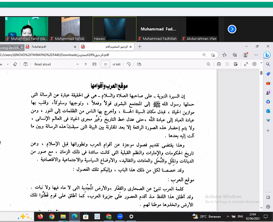Image resolution: width=273 pixels, height=222 pixels.
Task: Open weather widget 28°C Berawan
Action: pyautogui.click(x=207, y=217)
